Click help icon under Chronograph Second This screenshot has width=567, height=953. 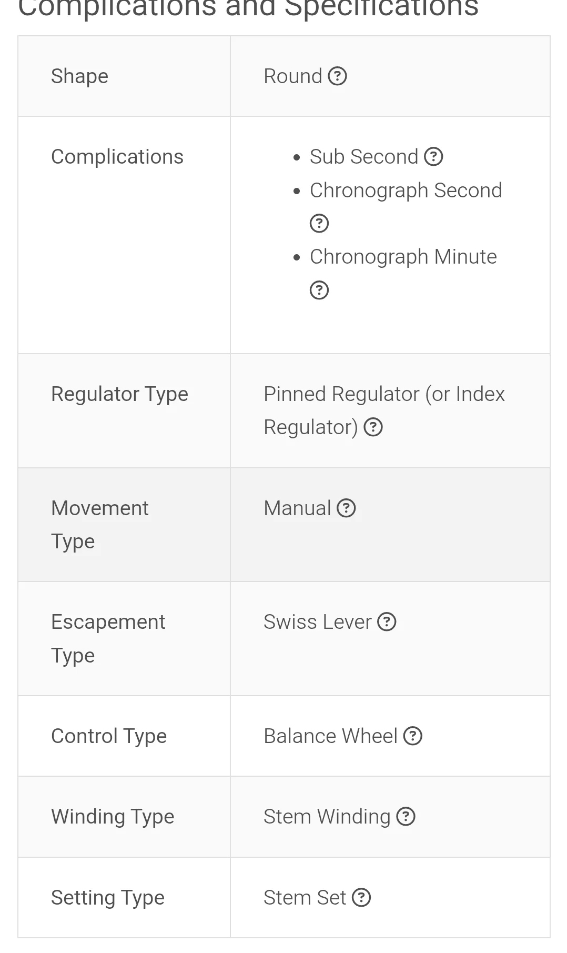(x=319, y=224)
